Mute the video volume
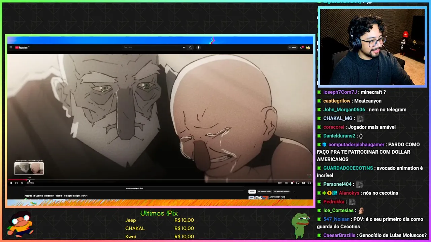Screen dimensions: 431x242 pyautogui.click(x=22, y=183)
